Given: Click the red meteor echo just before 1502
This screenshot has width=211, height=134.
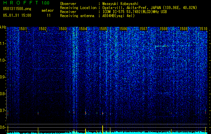Looking at the screenshot, I should (x=38, y=113).
